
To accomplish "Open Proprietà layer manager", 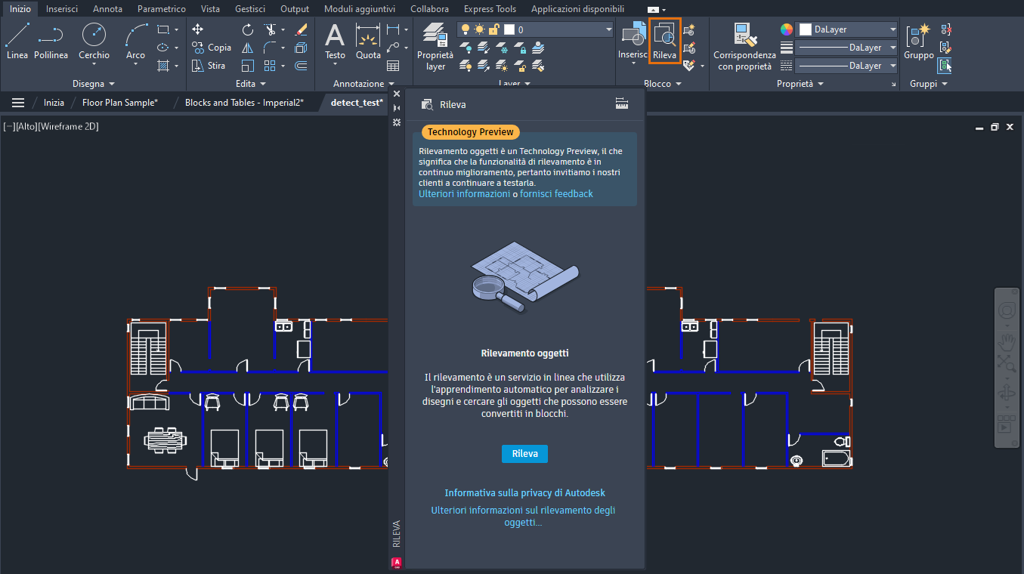I will (435, 47).
